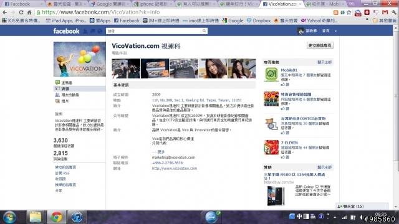Open File Explorer from the taskbar

click(36, 217)
